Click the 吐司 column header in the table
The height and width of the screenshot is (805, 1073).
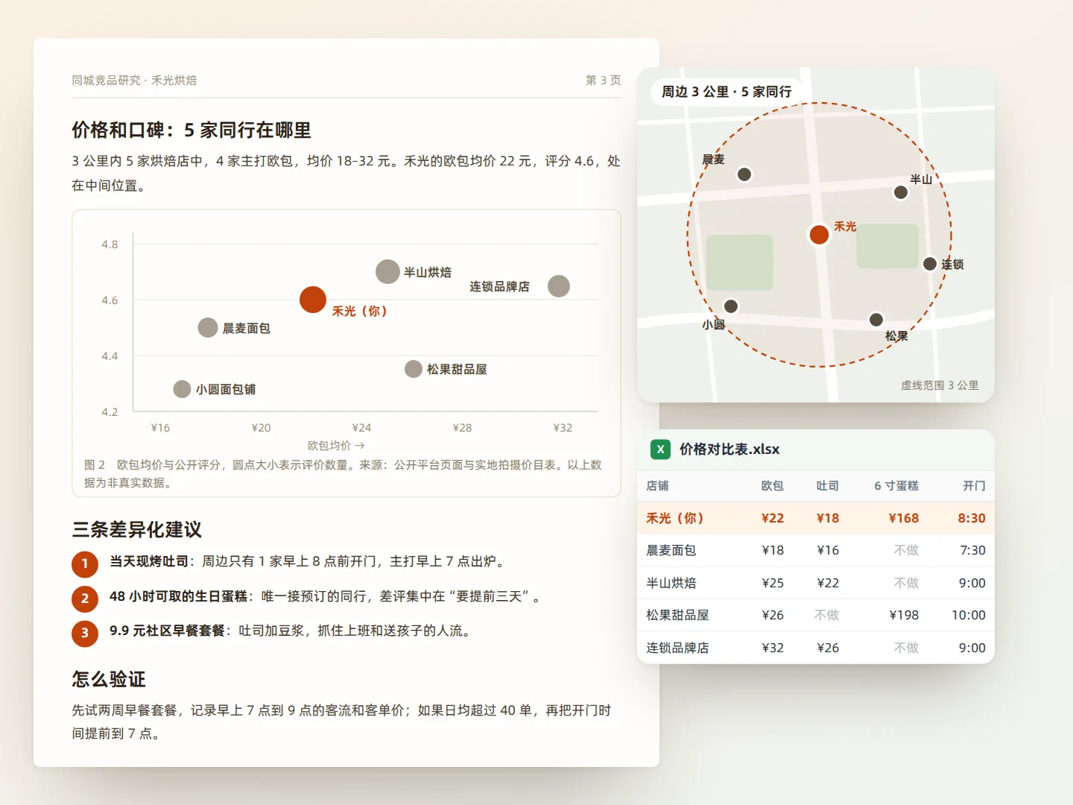point(827,486)
